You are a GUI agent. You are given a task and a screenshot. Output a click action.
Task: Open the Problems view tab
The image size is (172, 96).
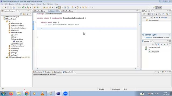pos(37,72)
